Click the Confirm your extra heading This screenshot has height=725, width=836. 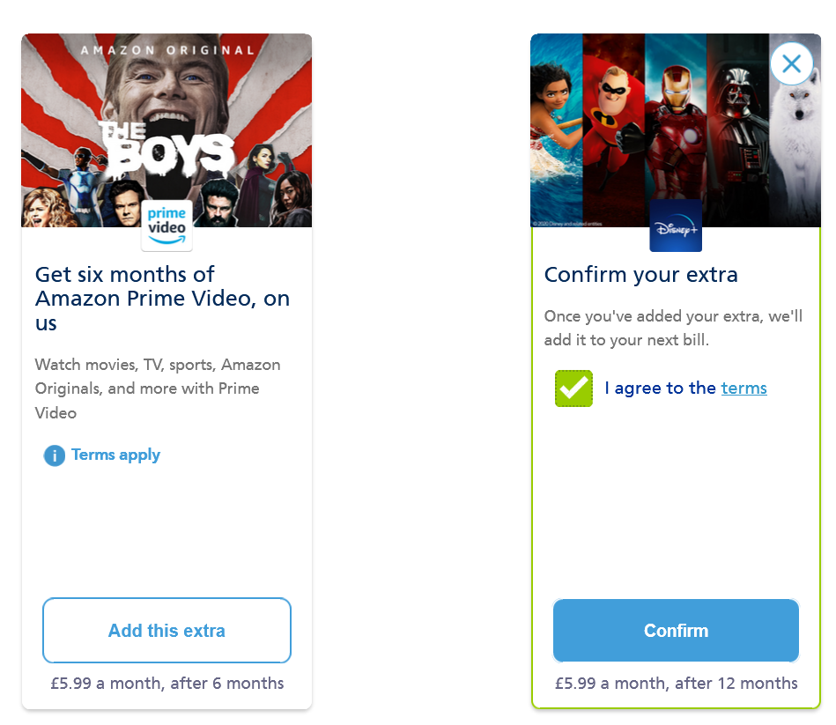pos(641,275)
